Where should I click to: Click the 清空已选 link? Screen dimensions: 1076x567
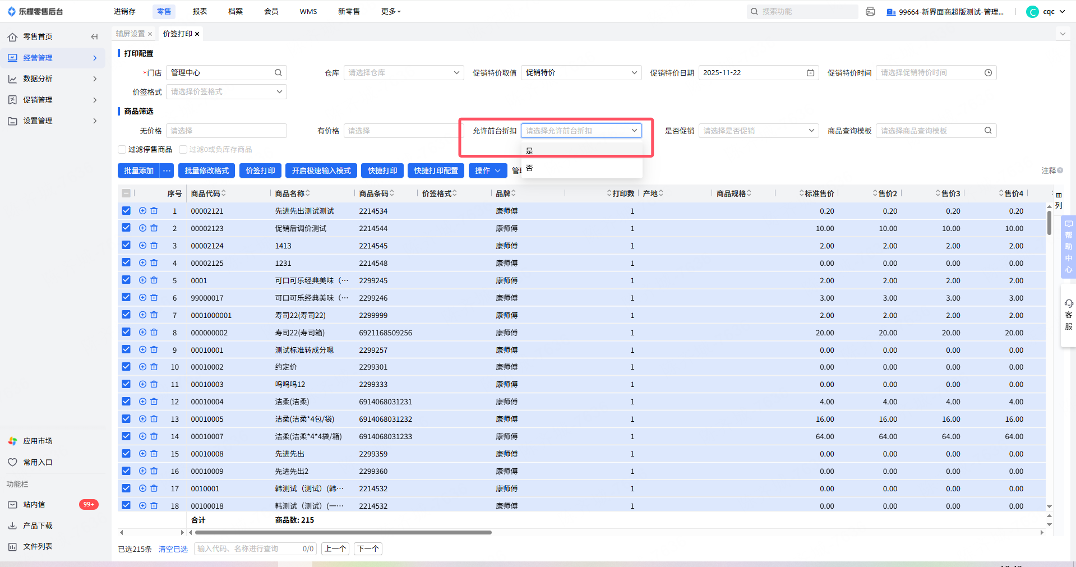(173, 549)
